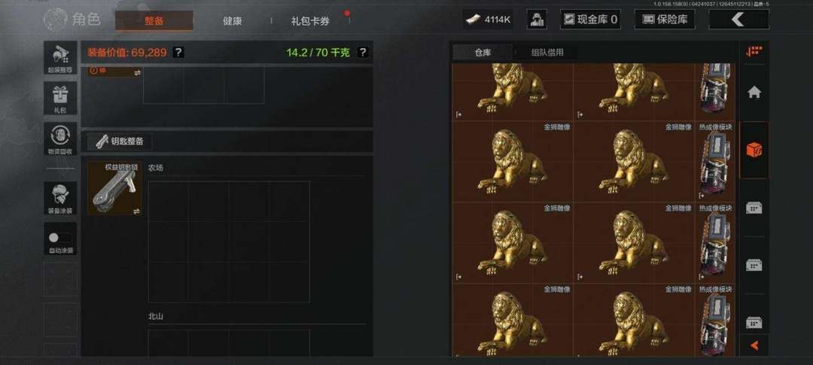Open the 现金库 cash vault button
Image resolution: width=813 pixels, height=365 pixels.
point(590,20)
